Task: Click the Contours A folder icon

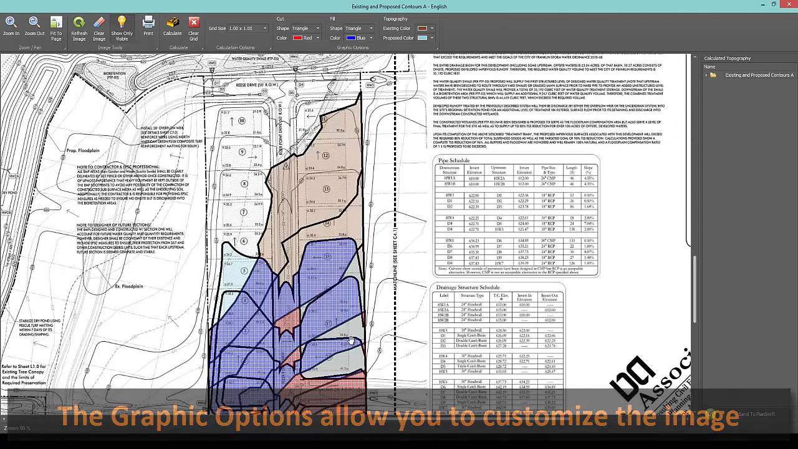Action: click(713, 75)
